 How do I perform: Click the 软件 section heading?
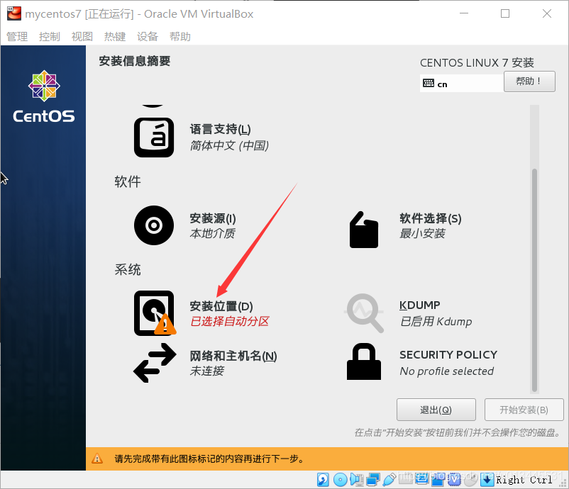pos(128,181)
